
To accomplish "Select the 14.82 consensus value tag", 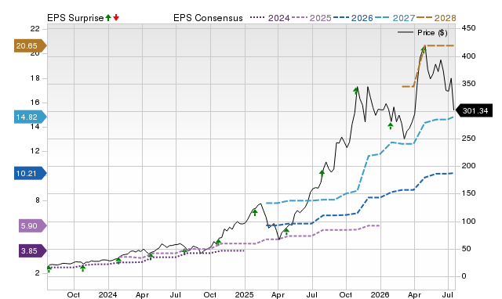I will pos(30,117).
